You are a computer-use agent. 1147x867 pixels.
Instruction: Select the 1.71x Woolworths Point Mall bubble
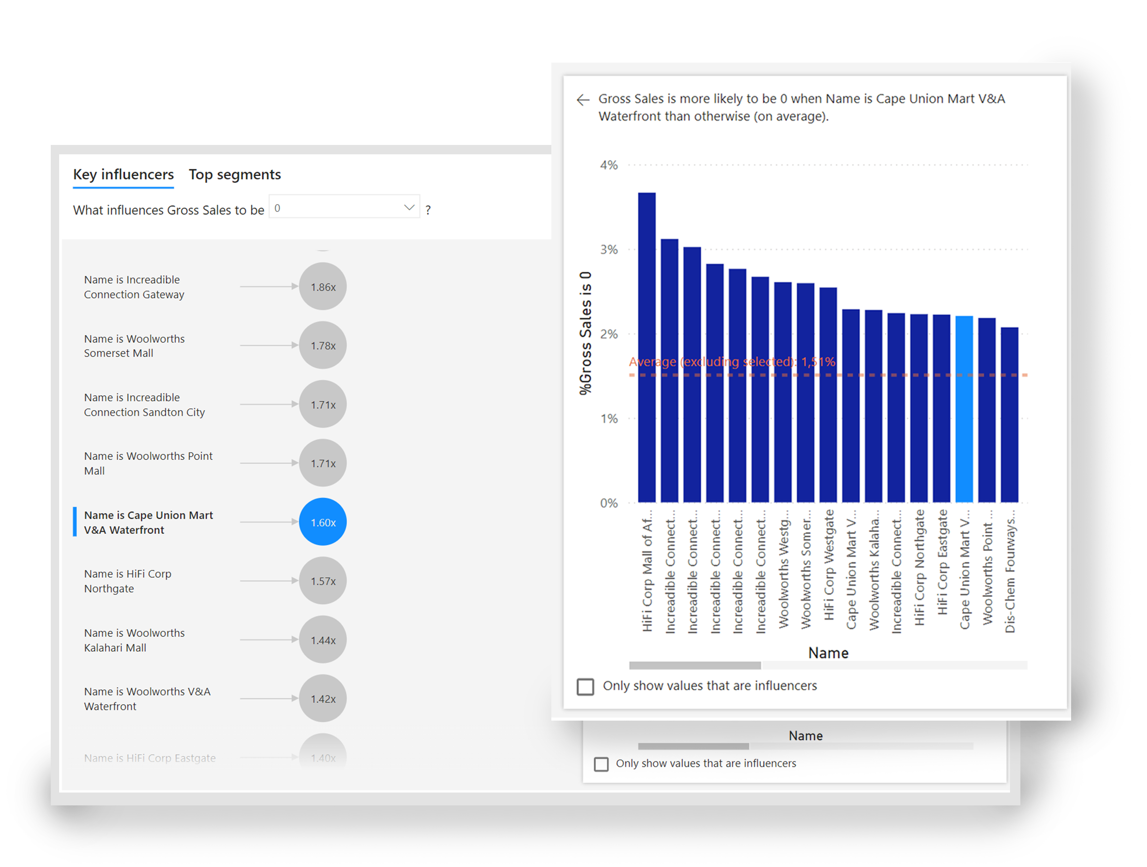[323, 463]
